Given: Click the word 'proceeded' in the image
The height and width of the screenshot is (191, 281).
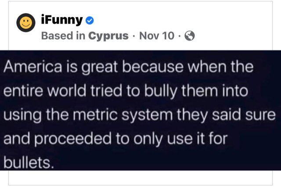Looking at the screenshot, I should coord(73,139).
